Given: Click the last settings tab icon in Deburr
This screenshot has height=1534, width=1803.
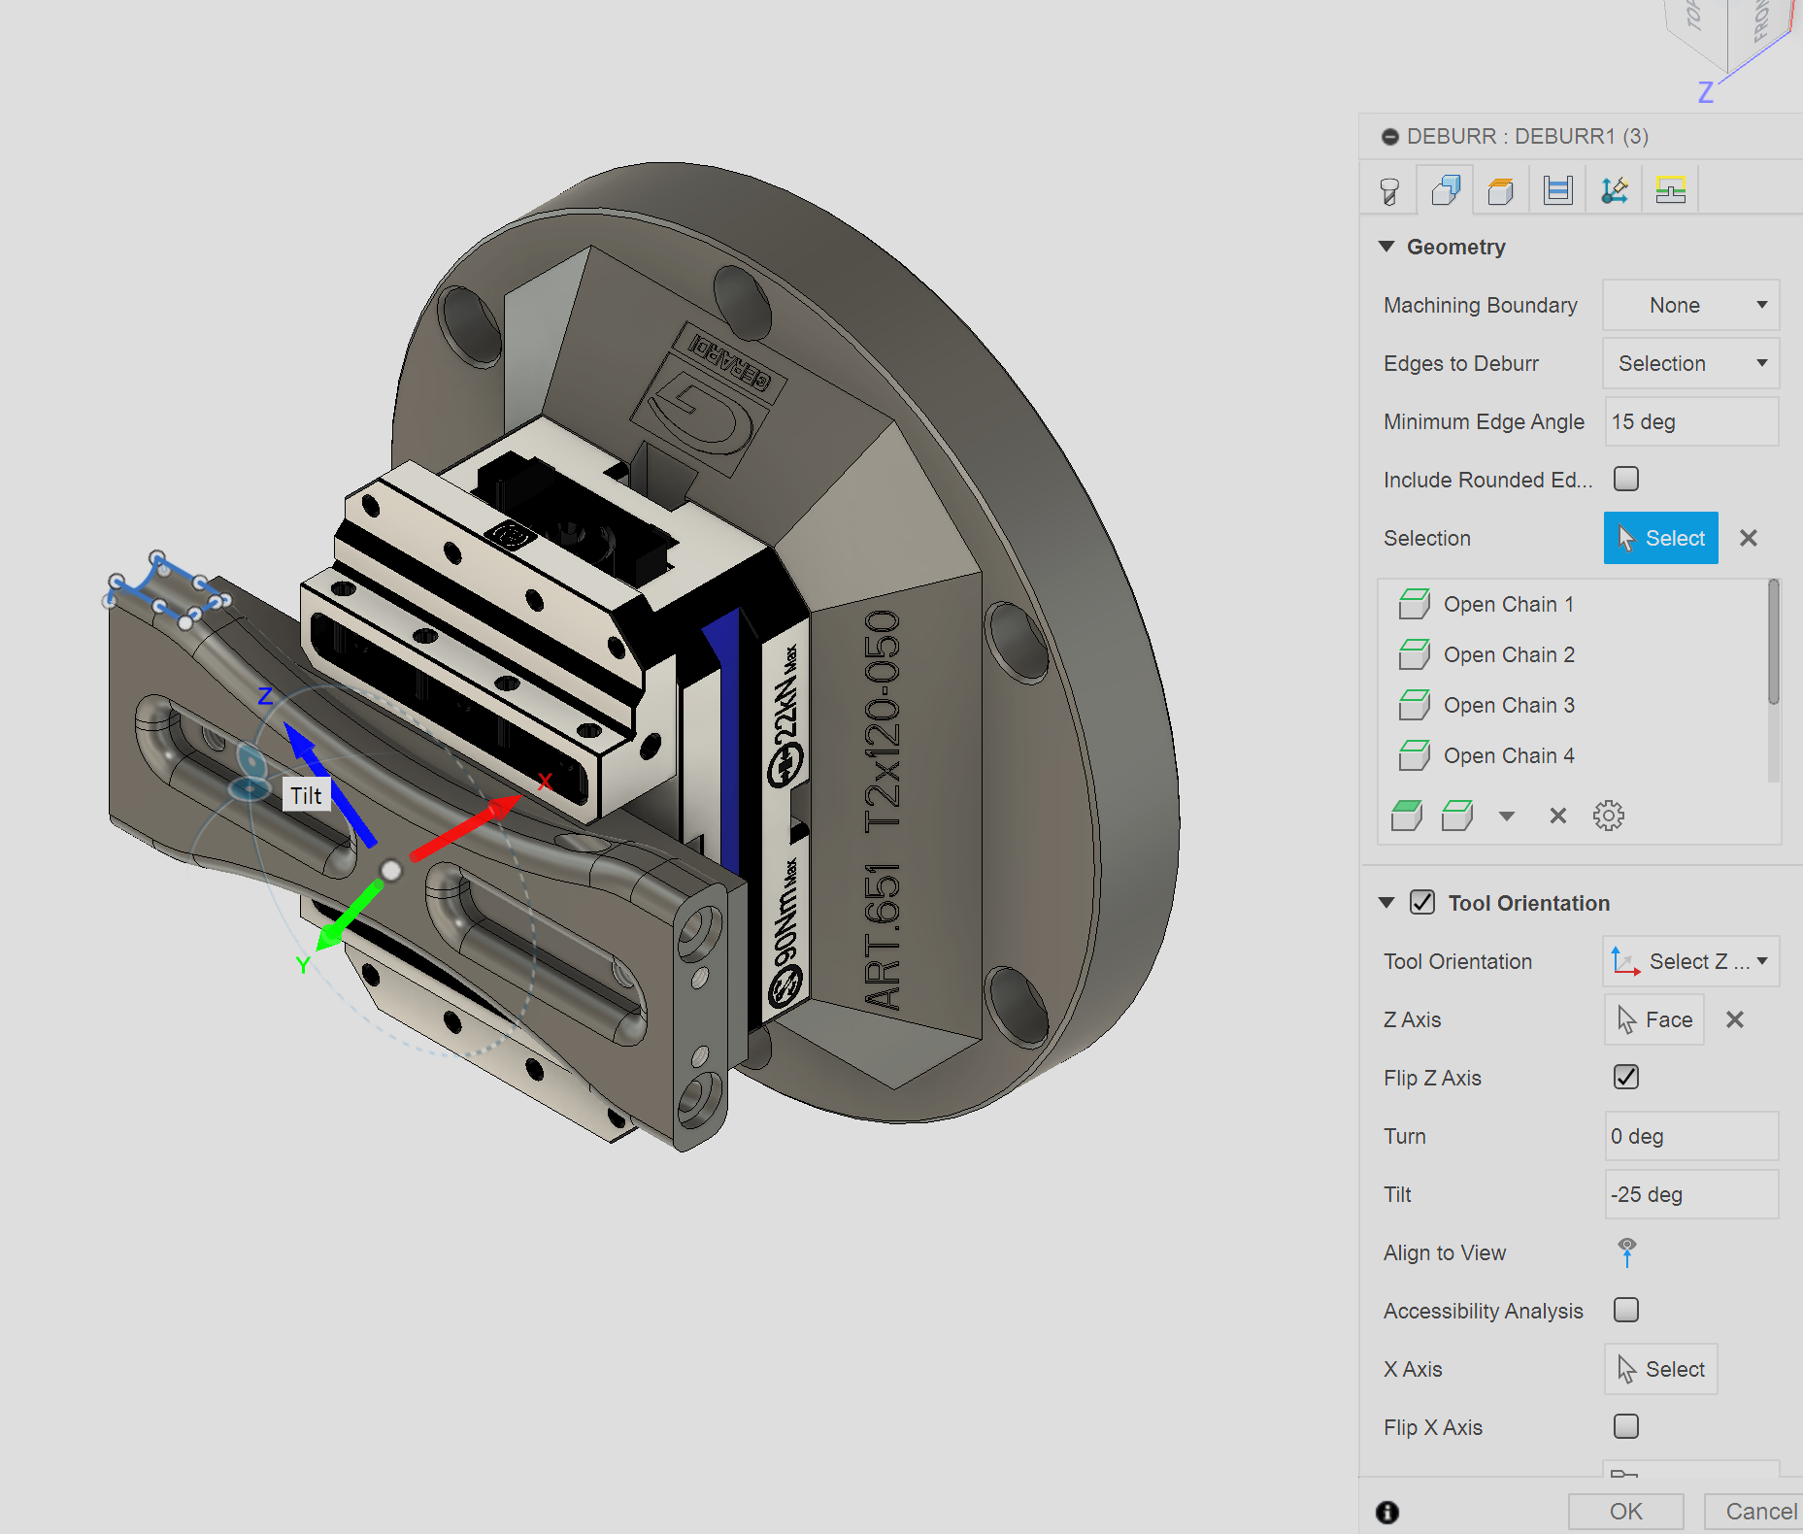Looking at the screenshot, I should (x=1670, y=188).
